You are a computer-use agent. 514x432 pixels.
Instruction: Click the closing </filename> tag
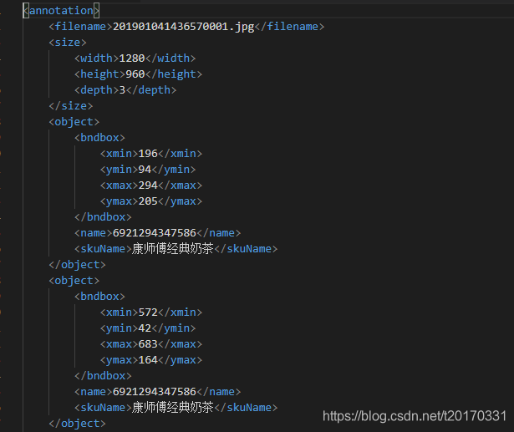pyautogui.click(x=290, y=27)
